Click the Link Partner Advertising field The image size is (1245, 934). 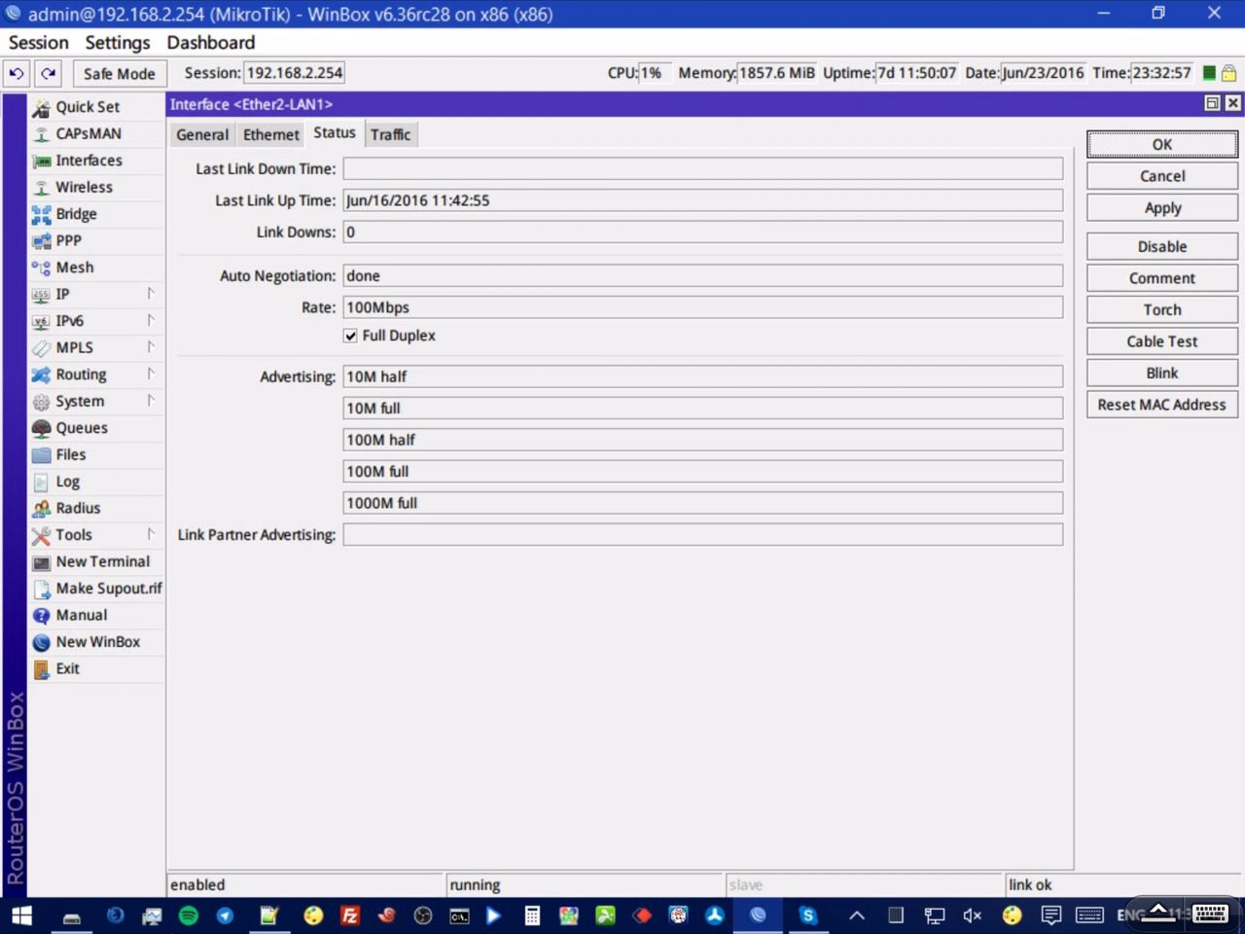point(702,534)
